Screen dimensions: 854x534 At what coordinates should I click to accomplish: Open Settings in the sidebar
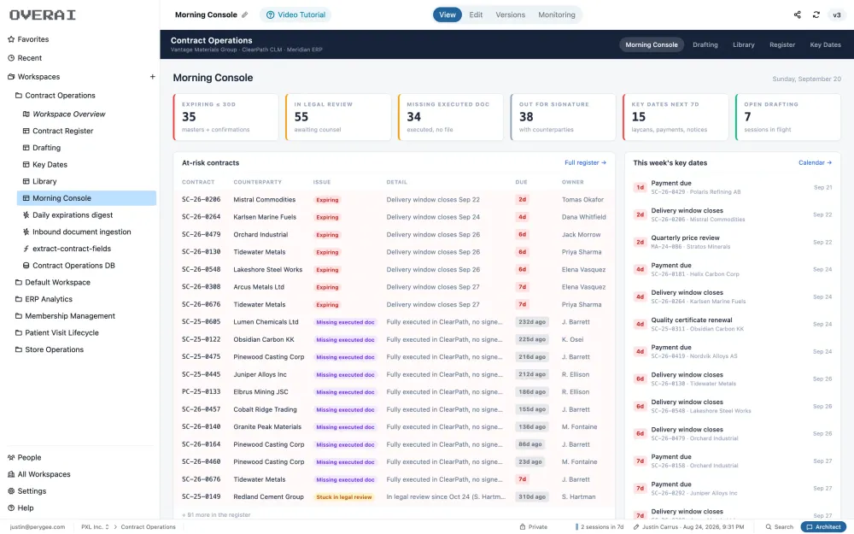(27, 491)
